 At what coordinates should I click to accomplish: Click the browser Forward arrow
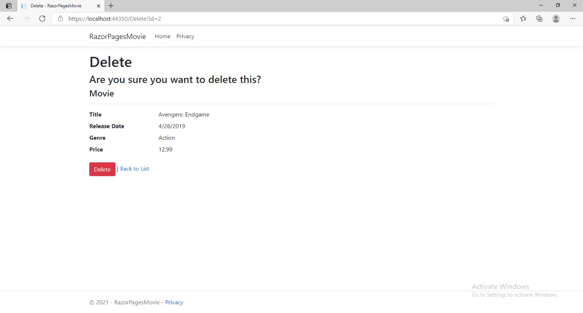(x=26, y=19)
